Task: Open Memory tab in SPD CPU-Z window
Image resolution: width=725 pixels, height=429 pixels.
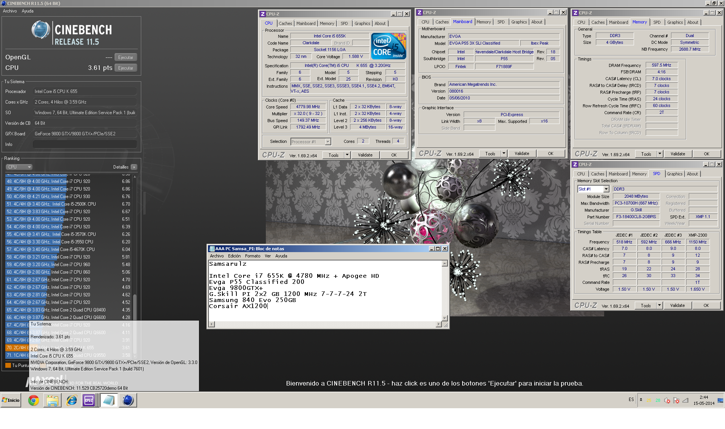Action: pyautogui.click(x=639, y=174)
